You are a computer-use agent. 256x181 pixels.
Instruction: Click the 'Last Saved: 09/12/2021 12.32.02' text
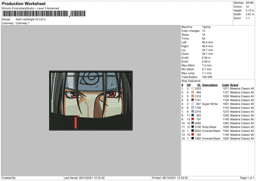84,178
